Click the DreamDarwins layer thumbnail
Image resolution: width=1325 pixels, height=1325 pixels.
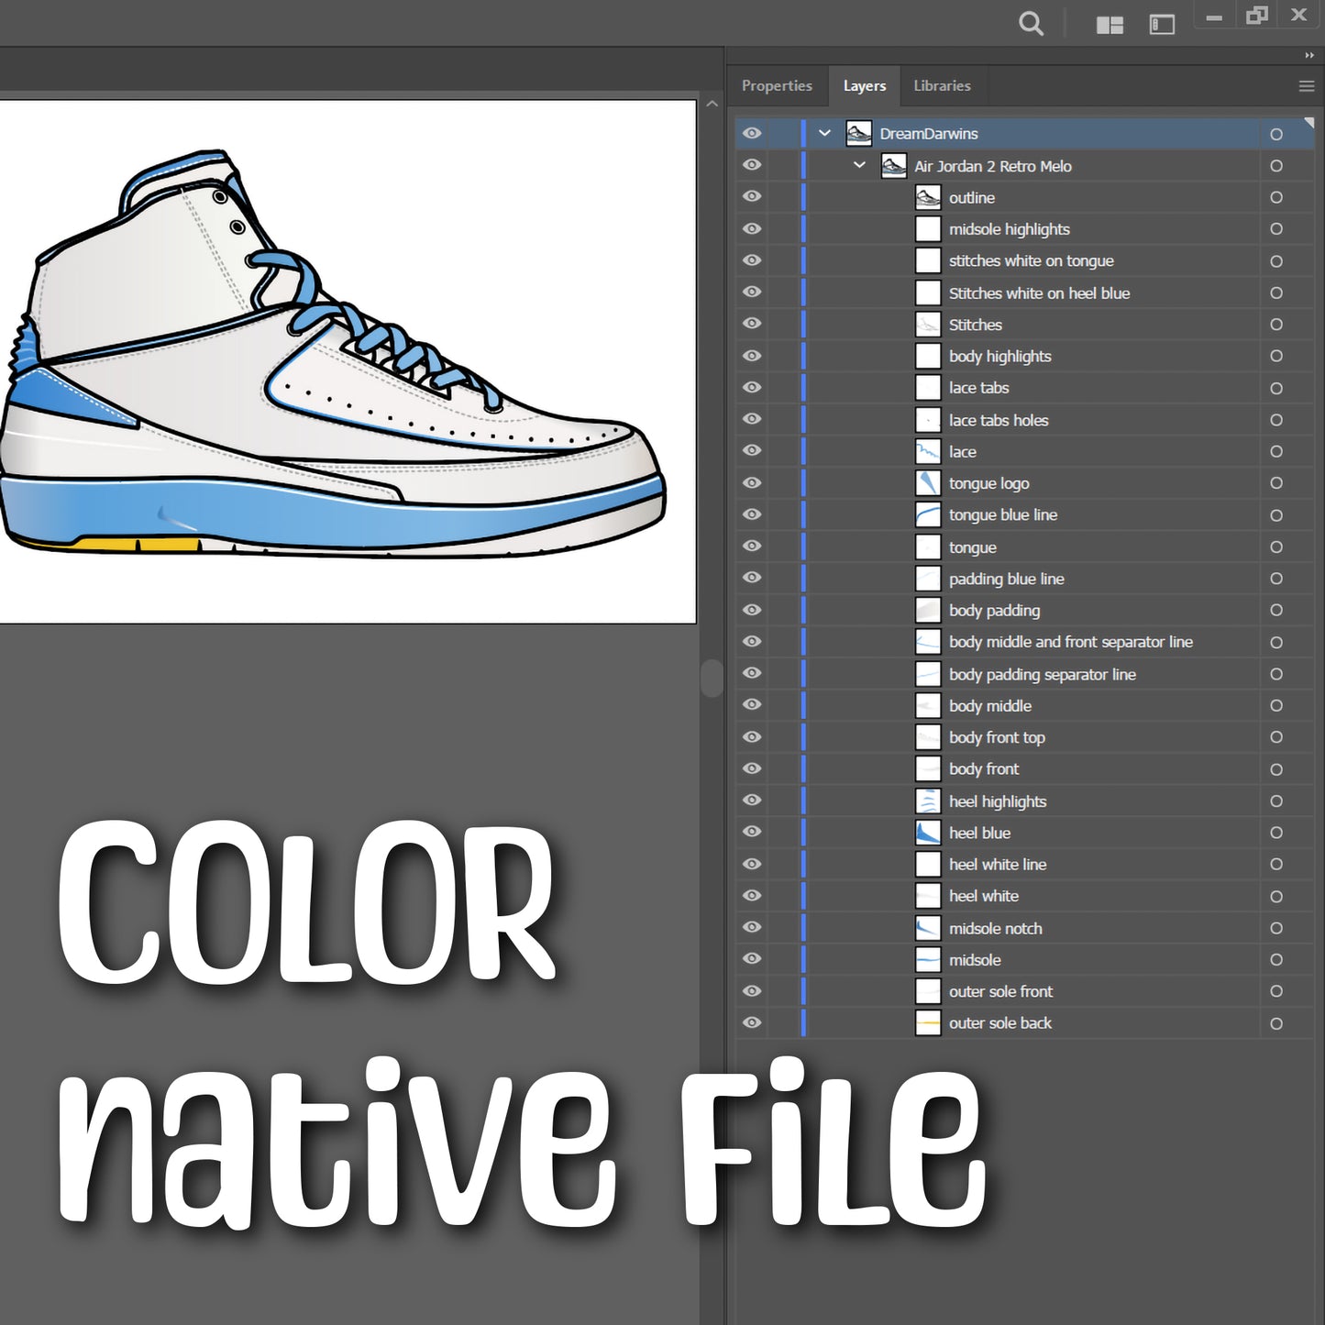(859, 133)
